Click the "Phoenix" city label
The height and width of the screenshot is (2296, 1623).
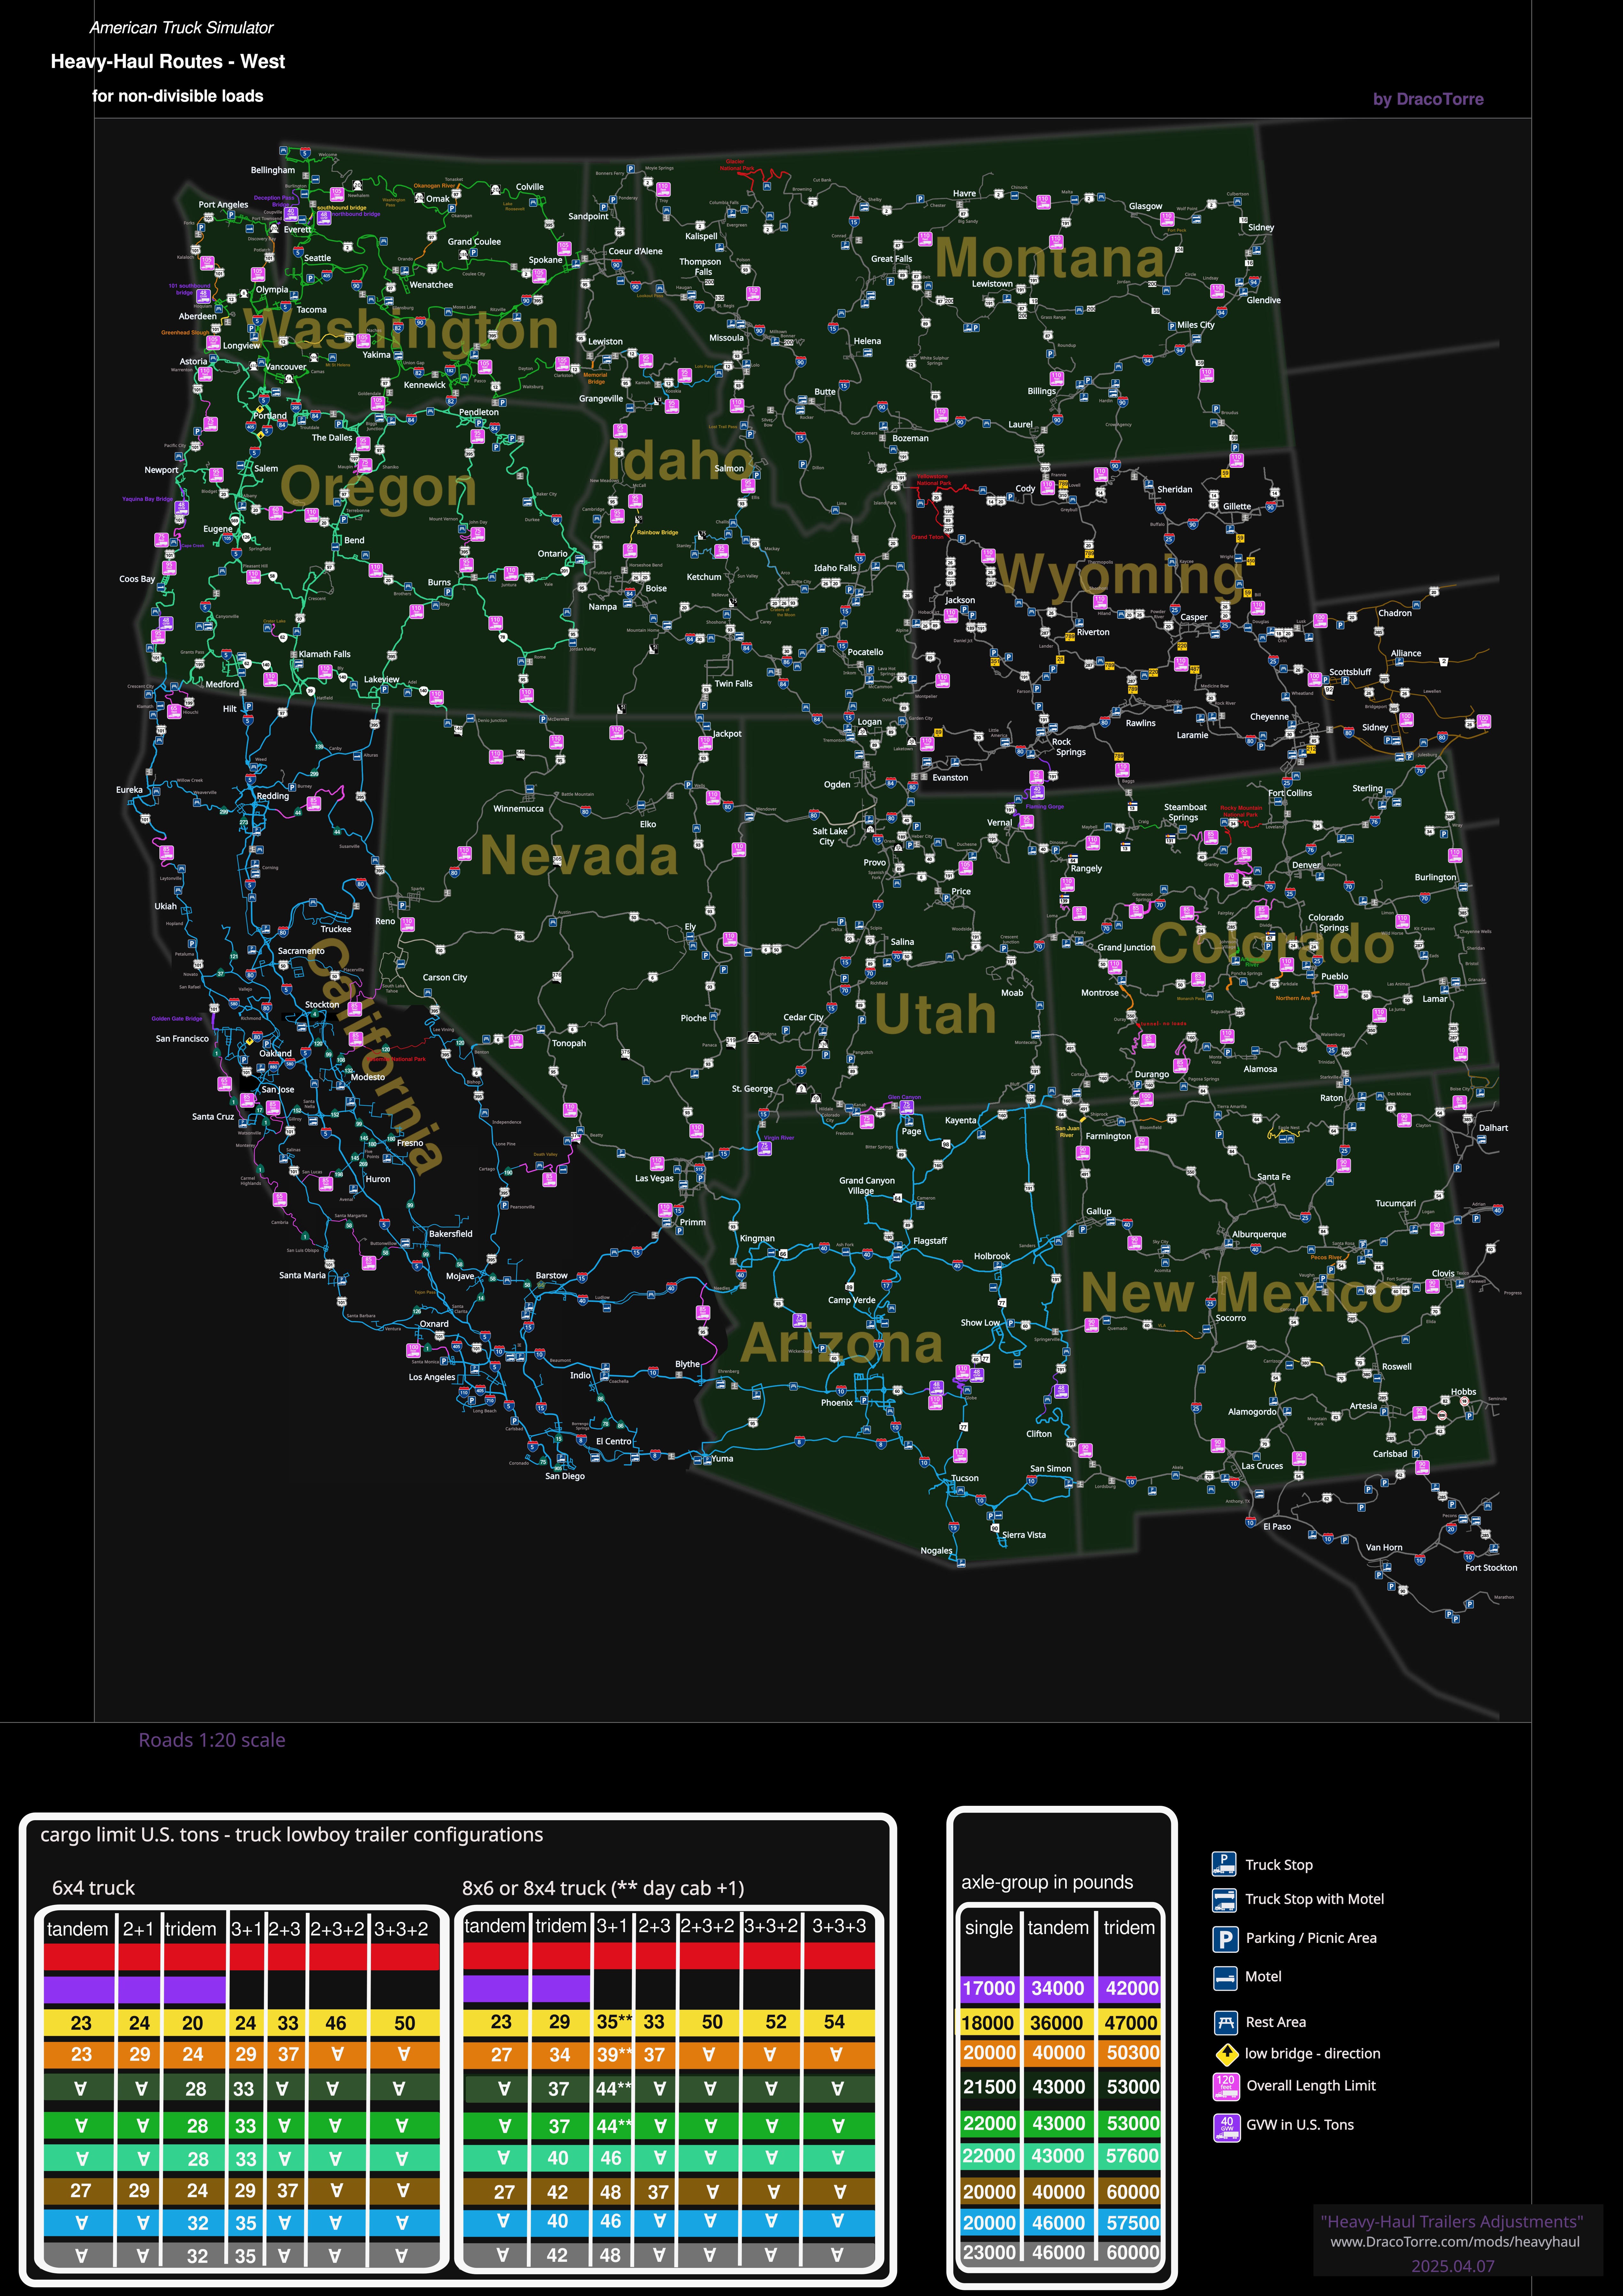click(837, 1403)
